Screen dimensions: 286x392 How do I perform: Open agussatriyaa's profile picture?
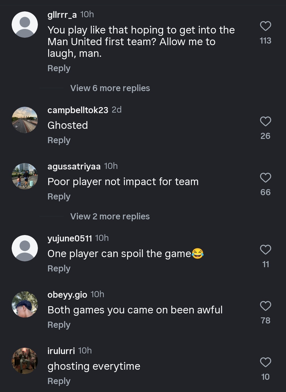pos(25,176)
